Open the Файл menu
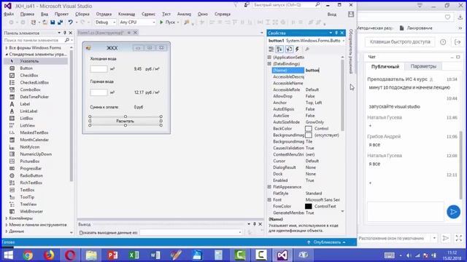 9,14
